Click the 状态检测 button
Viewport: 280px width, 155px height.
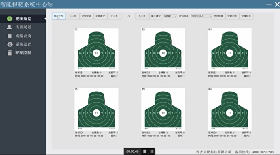point(218,16)
